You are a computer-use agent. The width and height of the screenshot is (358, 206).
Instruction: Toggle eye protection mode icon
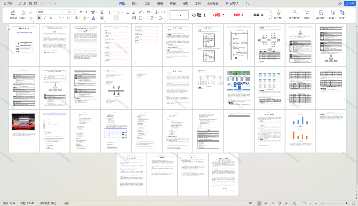[x=250, y=203]
